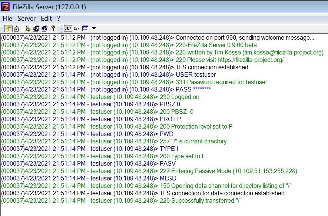
Task: Select log line 'USER testuser'
Action: (x=108, y=74)
